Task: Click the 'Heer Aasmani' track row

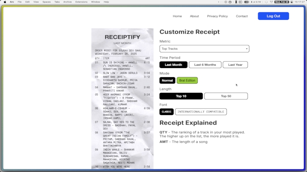Action: pyautogui.click(x=122, y=99)
